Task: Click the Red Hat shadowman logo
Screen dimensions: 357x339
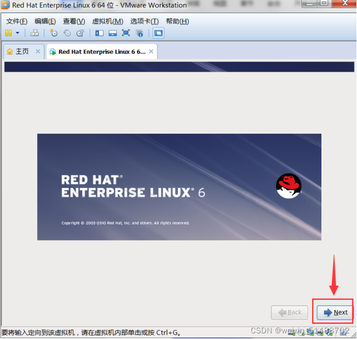Action: [289, 186]
